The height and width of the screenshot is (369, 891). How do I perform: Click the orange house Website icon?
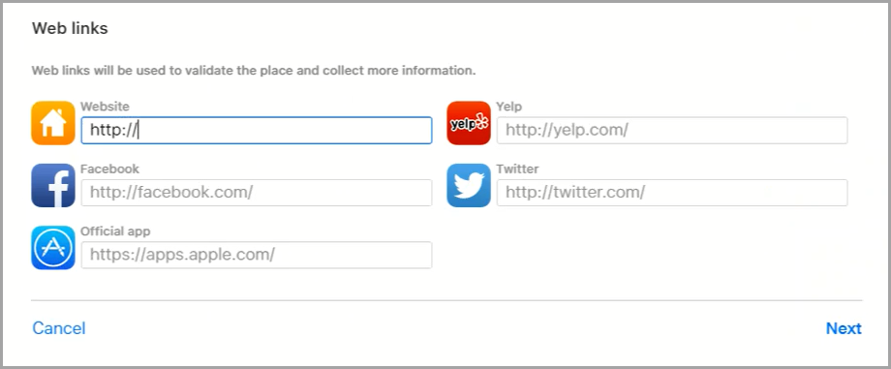[x=53, y=123]
